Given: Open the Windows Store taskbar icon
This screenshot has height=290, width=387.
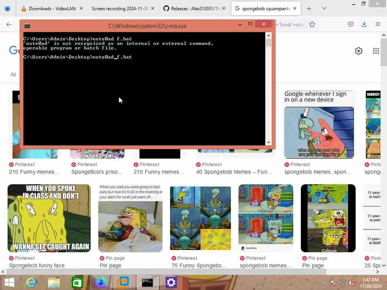Looking at the screenshot, I should [77, 282].
